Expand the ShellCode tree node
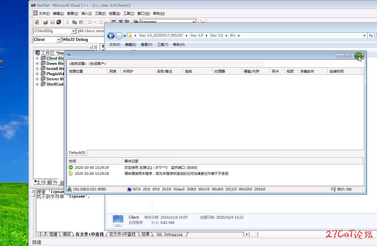 coord(37,84)
